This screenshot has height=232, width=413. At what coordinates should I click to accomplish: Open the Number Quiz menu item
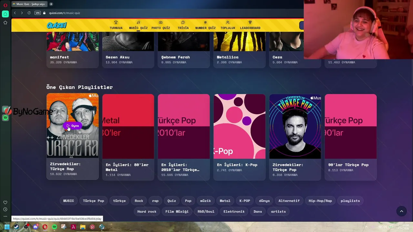coord(205,25)
